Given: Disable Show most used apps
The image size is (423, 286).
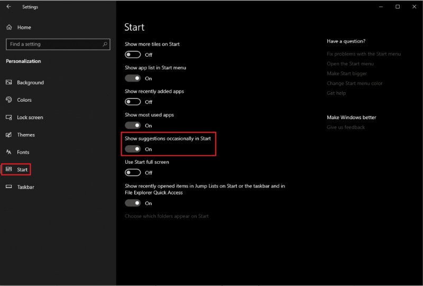Looking at the screenshot, I should [x=133, y=125].
